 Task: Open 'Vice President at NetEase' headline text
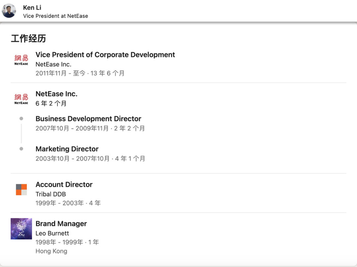[56, 16]
